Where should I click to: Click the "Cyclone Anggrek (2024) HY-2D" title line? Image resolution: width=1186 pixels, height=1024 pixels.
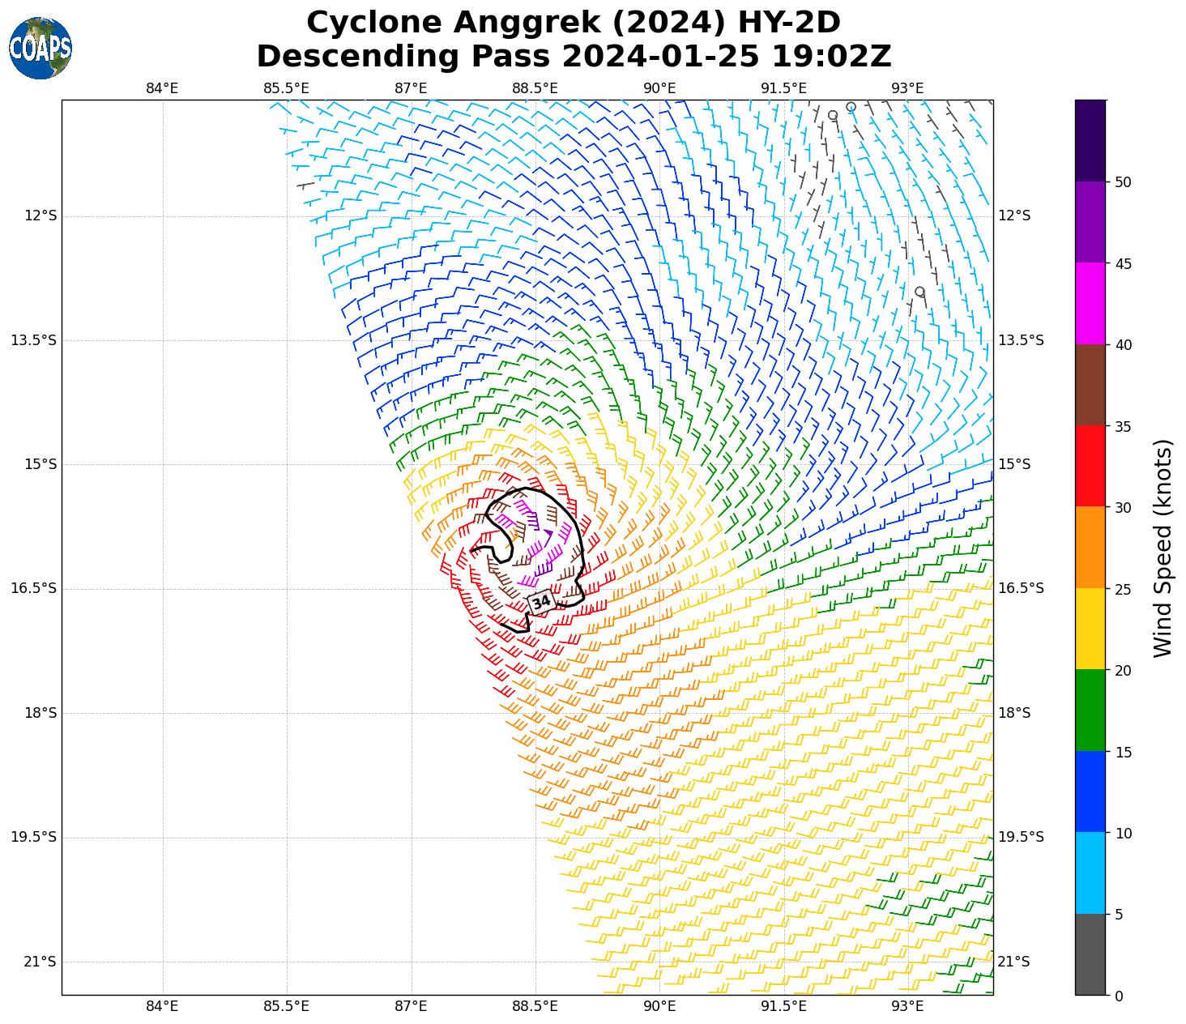(x=573, y=23)
